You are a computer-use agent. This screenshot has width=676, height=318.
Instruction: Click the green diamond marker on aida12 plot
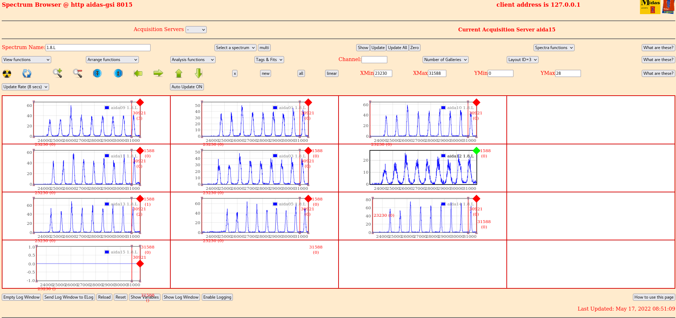(476, 151)
